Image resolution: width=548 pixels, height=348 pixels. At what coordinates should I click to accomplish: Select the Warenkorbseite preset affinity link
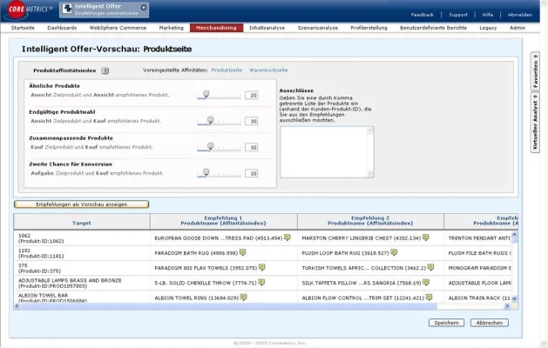coord(268,70)
